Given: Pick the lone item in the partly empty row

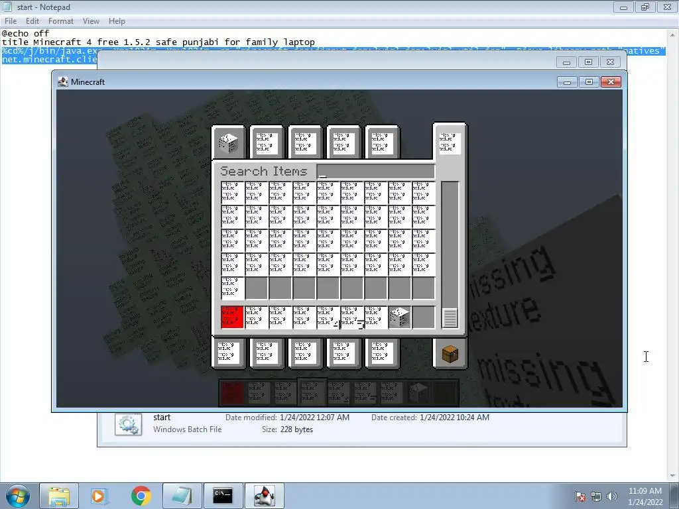Looking at the screenshot, I should point(232,288).
